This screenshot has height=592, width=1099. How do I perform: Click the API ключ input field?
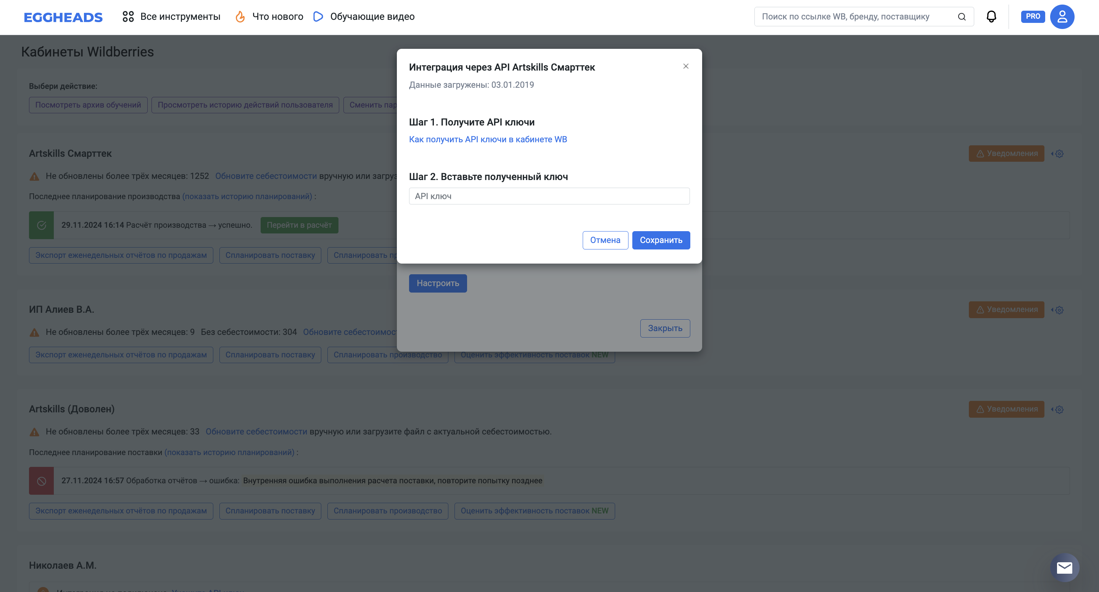click(549, 196)
